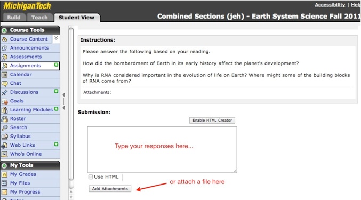This screenshot has height=200, width=361.
Task: Click green new-item indicator beside Assignments
Action: (56, 65)
